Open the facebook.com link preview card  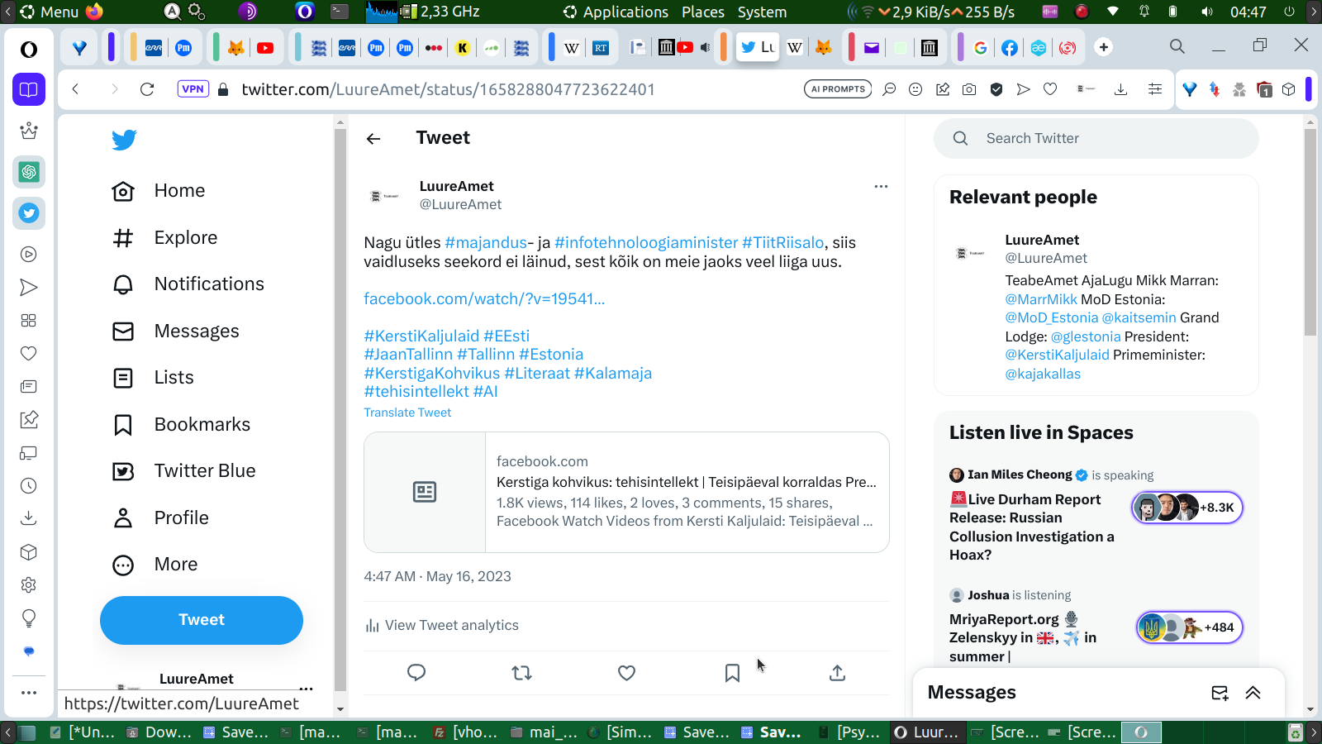point(626,492)
